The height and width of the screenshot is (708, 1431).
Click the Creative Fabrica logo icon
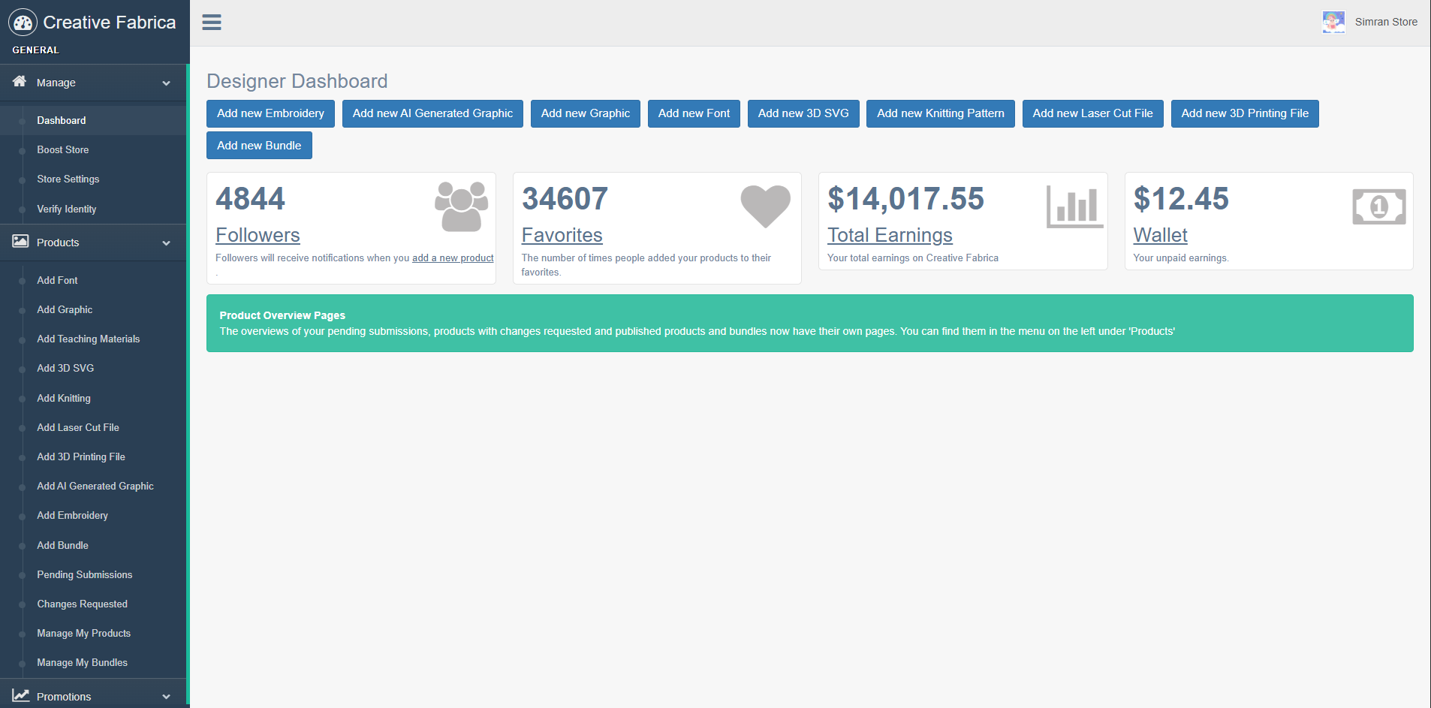coord(23,23)
